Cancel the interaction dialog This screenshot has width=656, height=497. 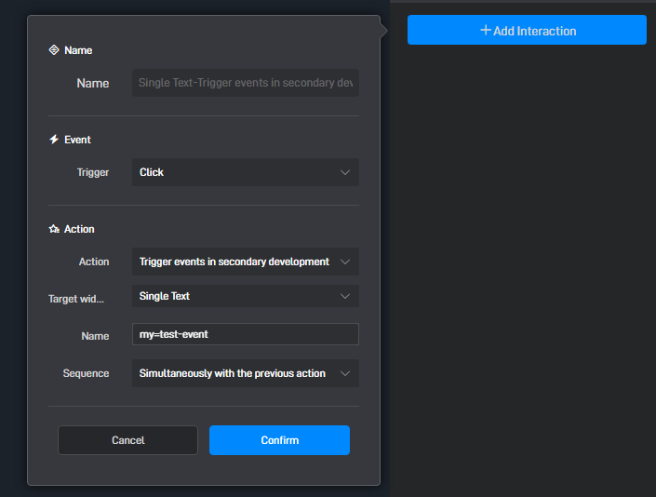click(127, 440)
